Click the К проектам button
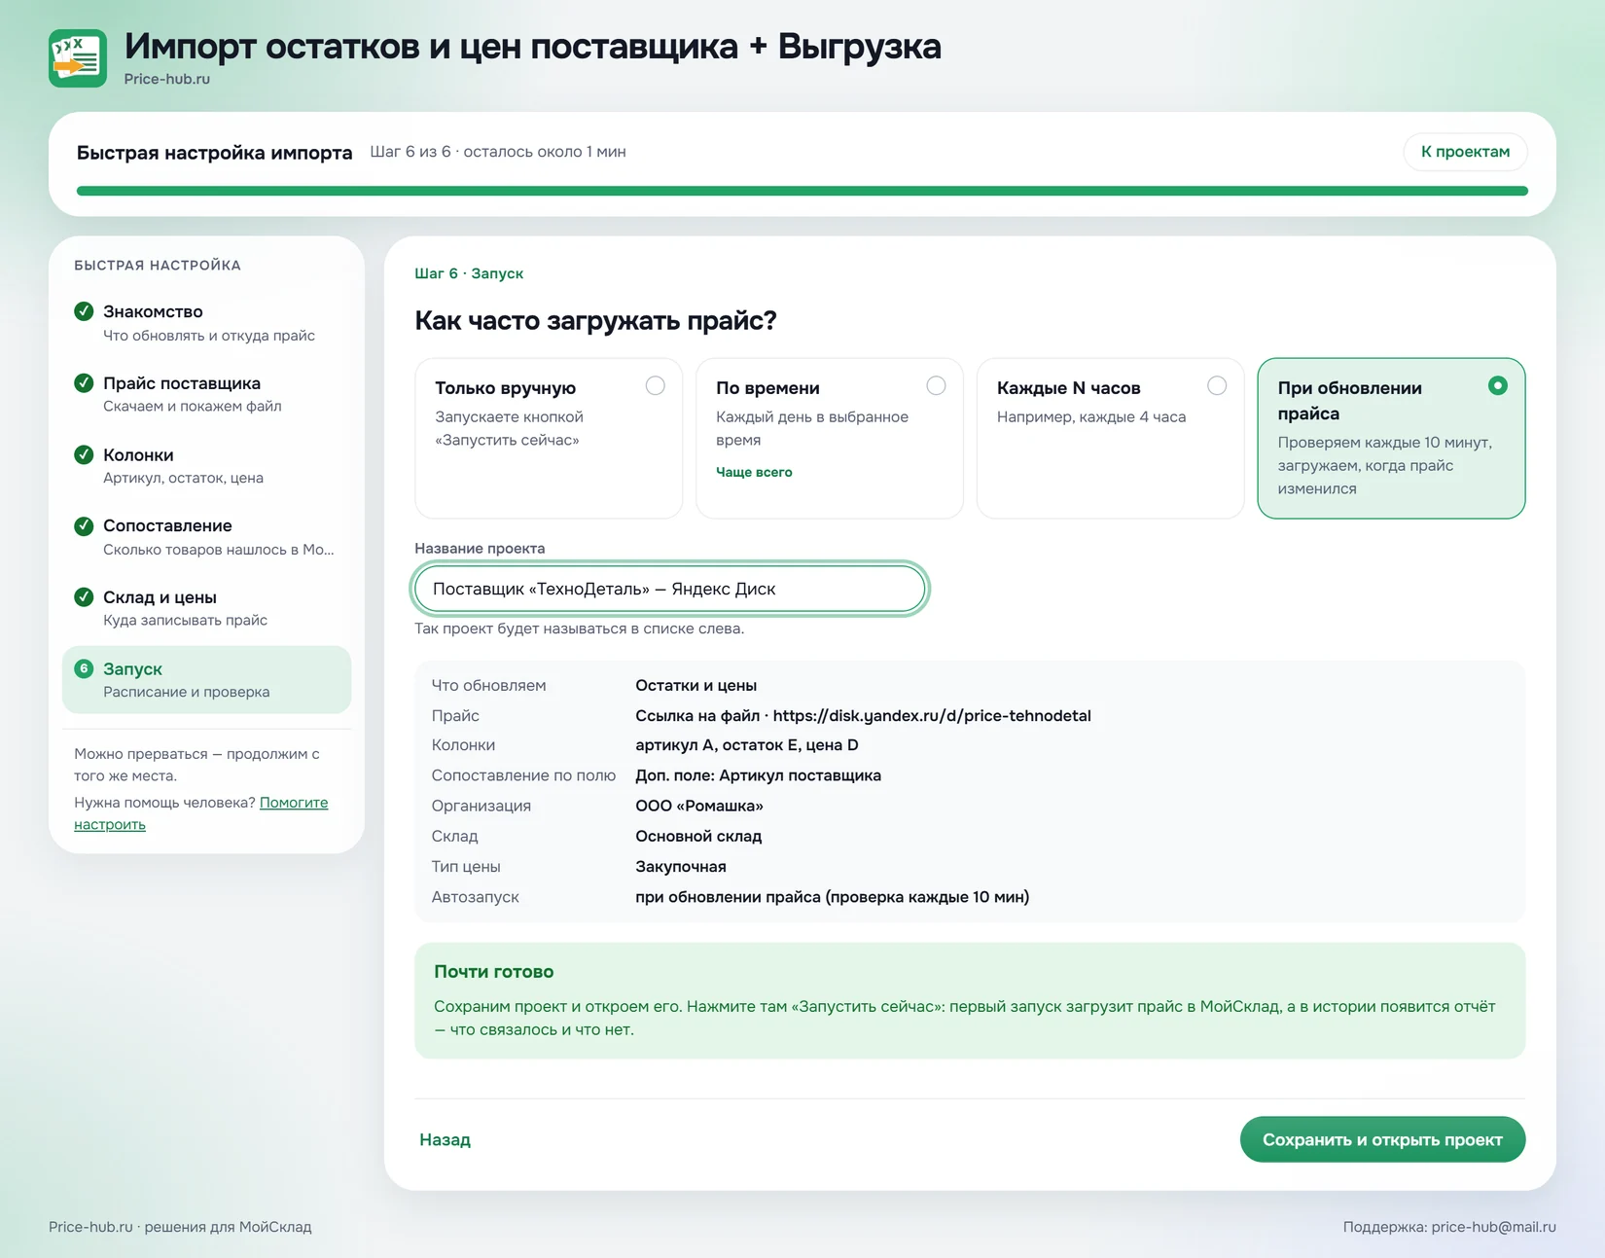Screen dimensions: 1605x1258 click(1465, 152)
